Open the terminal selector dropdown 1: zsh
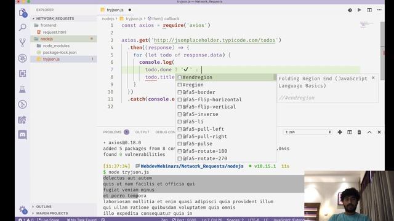Viewport: 394px width, 221px height. [308, 132]
